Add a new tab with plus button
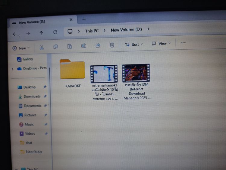 click(84, 19)
